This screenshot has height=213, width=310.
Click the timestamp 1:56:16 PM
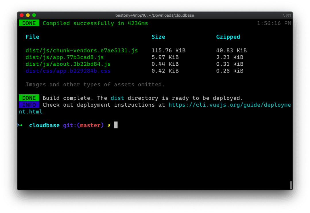[274, 23]
